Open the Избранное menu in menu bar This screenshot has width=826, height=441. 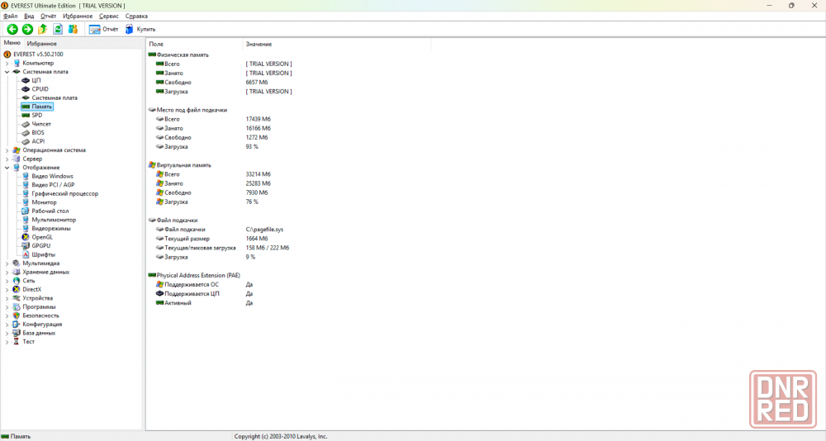[x=78, y=17]
